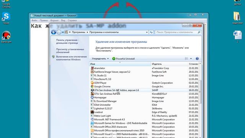The height and width of the screenshot is (138, 245).
Task: Refresh the Programs and Features list
Action: [151, 32]
